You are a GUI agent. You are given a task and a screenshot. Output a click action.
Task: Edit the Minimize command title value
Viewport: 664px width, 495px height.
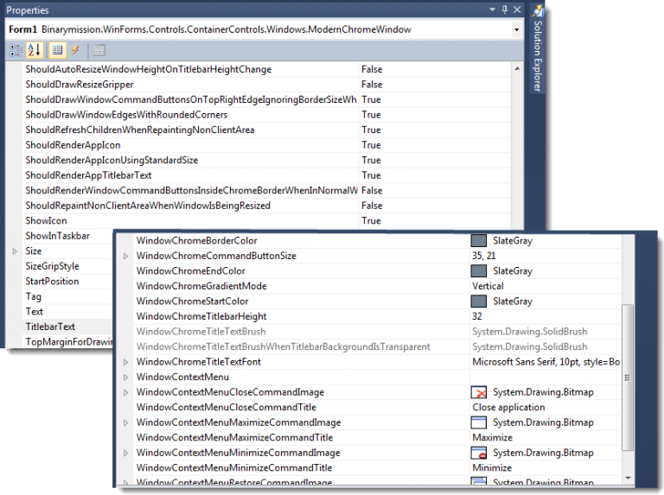(492, 468)
